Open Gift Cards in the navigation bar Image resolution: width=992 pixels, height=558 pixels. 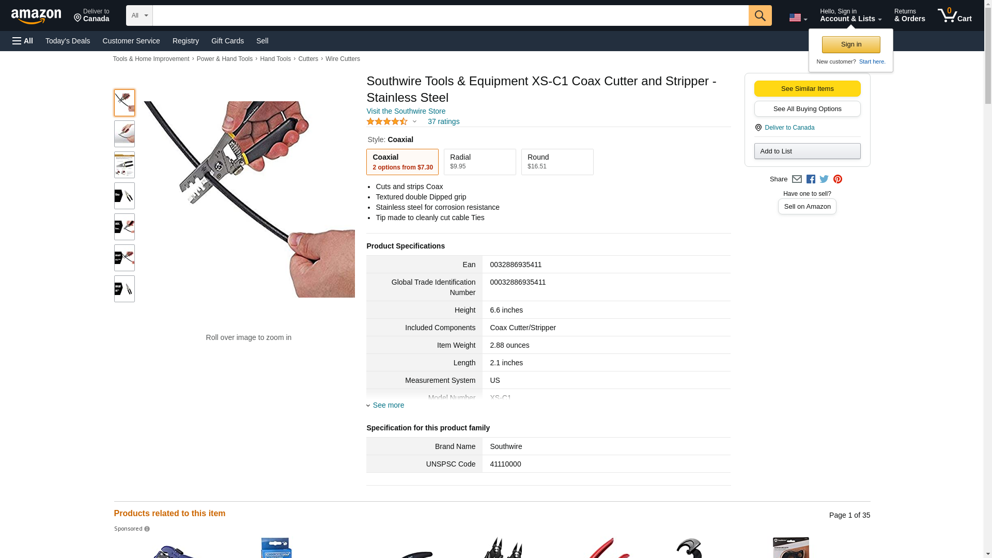227,41
